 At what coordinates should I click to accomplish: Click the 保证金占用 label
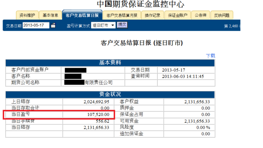[131, 114]
